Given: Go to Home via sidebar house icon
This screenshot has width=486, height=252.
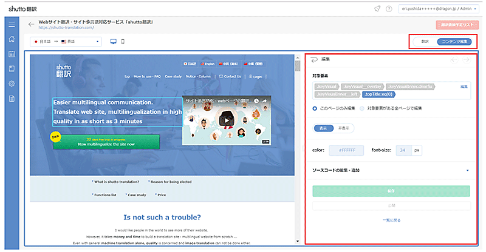Looking at the screenshot, I should click(x=12, y=39).
